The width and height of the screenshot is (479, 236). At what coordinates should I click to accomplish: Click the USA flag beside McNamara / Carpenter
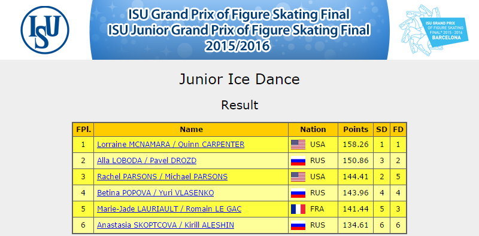point(298,145)
